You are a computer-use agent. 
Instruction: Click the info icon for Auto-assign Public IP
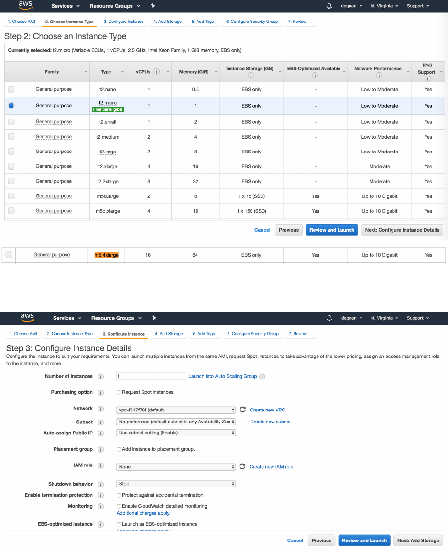pyautogui.click(x=101, y=433)
